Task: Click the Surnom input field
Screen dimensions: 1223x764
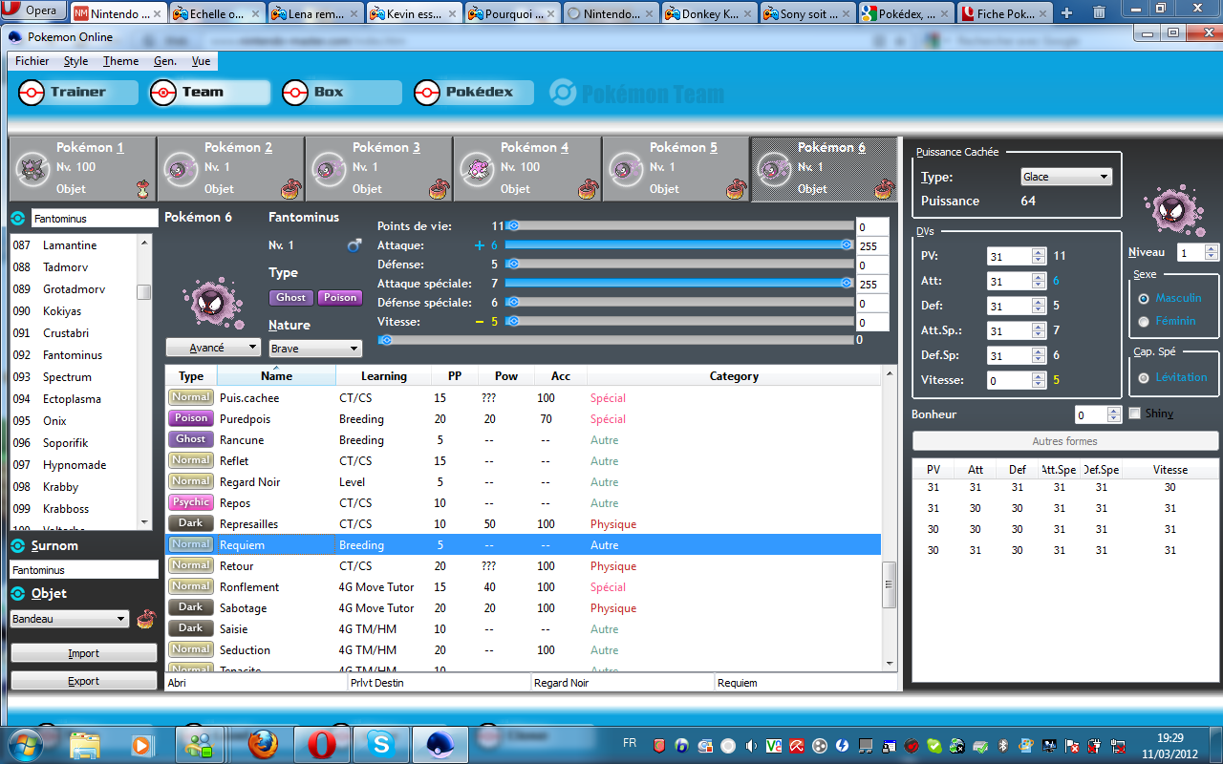Action: (x=84, y=569)
